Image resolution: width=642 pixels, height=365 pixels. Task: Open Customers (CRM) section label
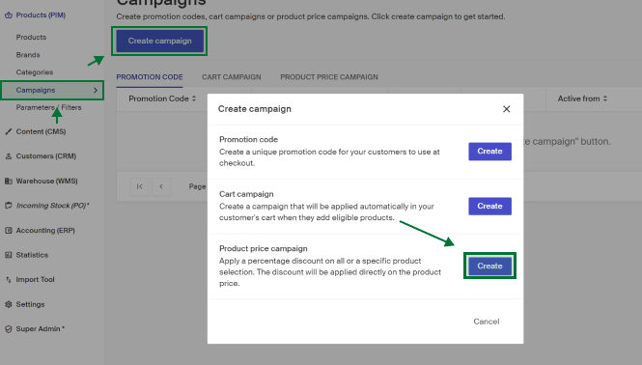point(46,156)
